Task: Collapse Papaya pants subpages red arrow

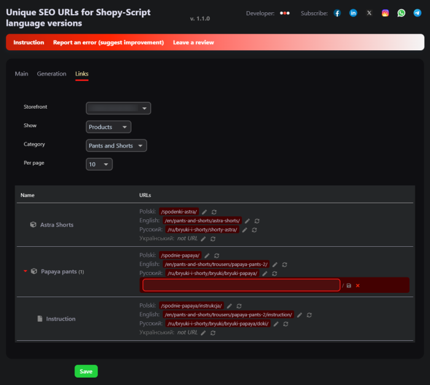Action: click(25, 271)
